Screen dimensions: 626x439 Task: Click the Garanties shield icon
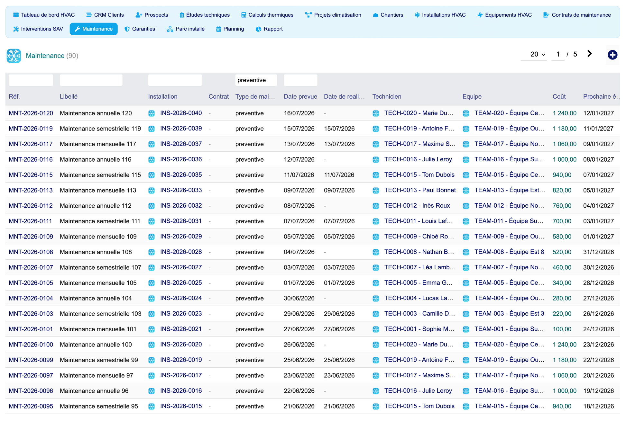click(127, 29)
